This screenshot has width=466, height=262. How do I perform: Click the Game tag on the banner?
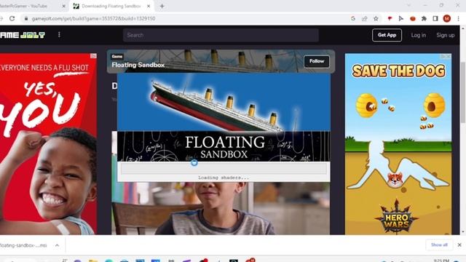click(117, 57)
